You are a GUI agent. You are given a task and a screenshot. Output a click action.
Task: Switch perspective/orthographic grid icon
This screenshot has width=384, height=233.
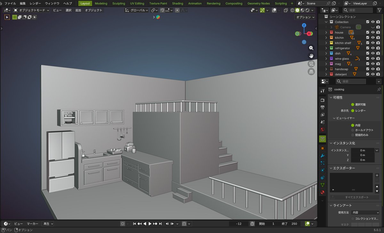pyautogui.click(x=311, y=72)
